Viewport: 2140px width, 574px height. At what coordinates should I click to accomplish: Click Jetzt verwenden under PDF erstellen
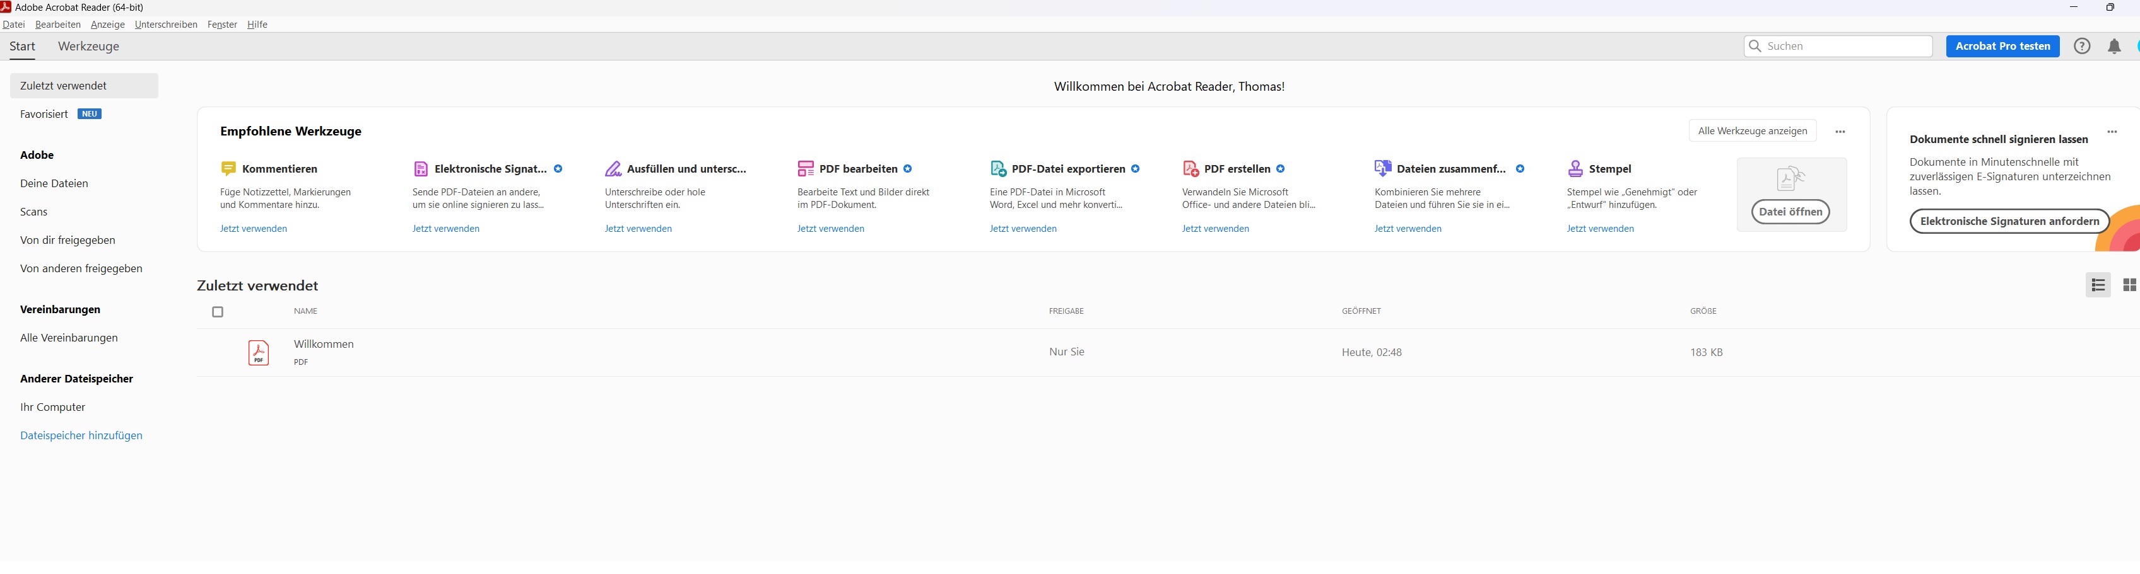pos(1215,229)
